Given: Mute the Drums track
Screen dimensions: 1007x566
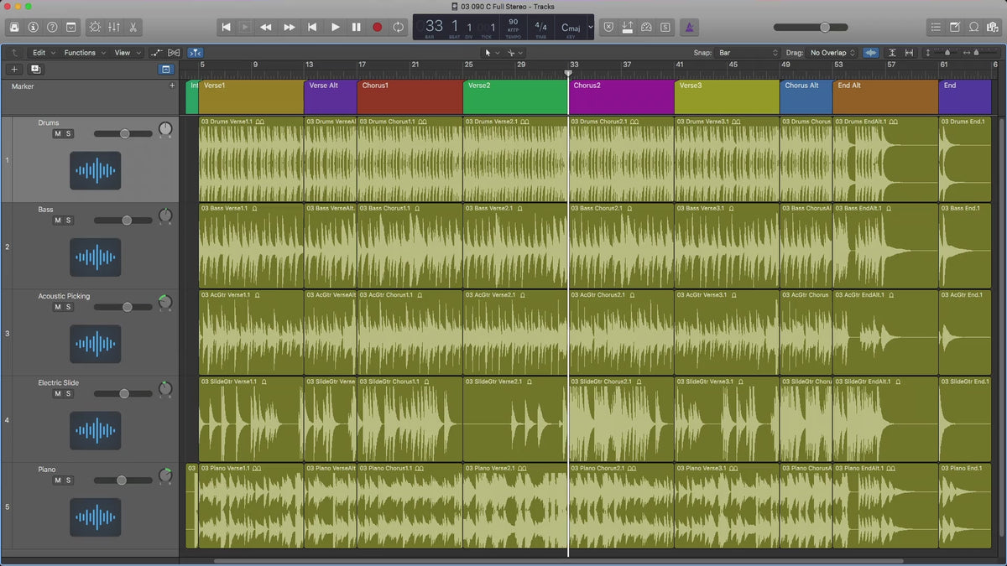Looking at the screenshot, I should click(58, 134).
